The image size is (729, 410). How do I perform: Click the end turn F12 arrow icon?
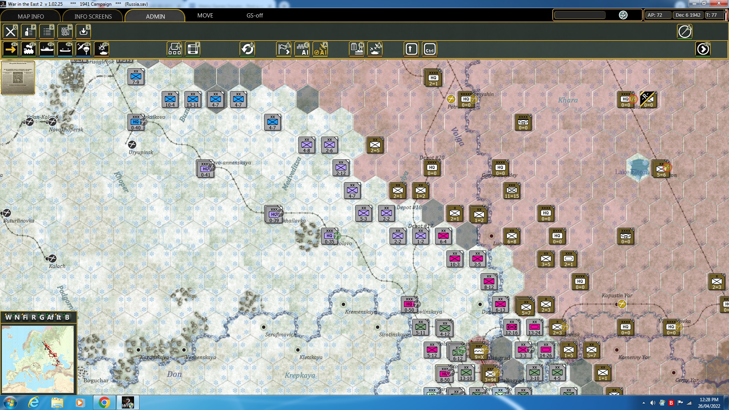(x=703, y=49)
